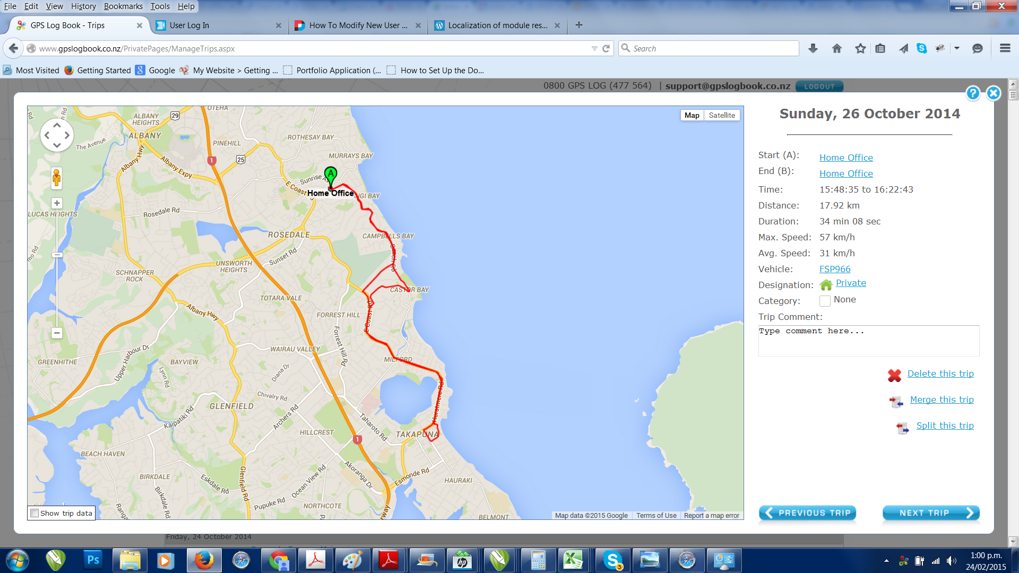Switch map to Satellite view

point(722,115)
